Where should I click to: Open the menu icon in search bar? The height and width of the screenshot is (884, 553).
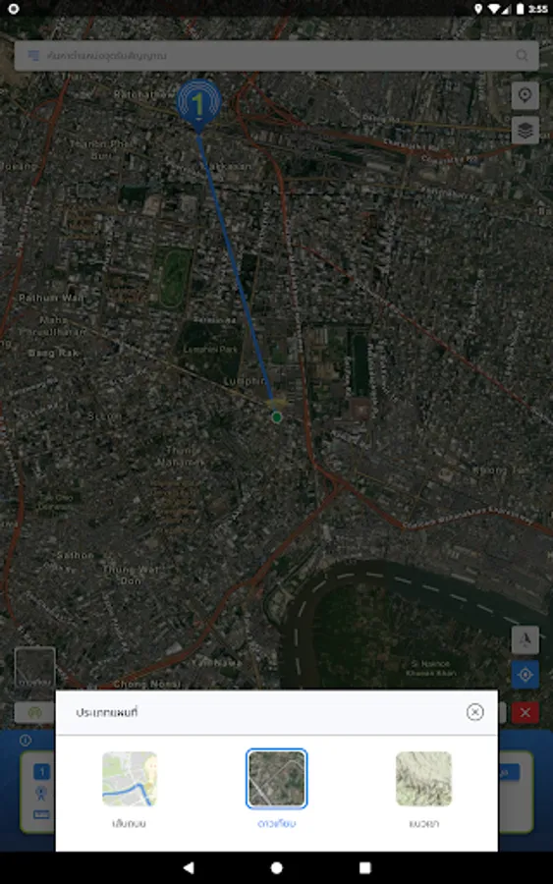point(33,55)
